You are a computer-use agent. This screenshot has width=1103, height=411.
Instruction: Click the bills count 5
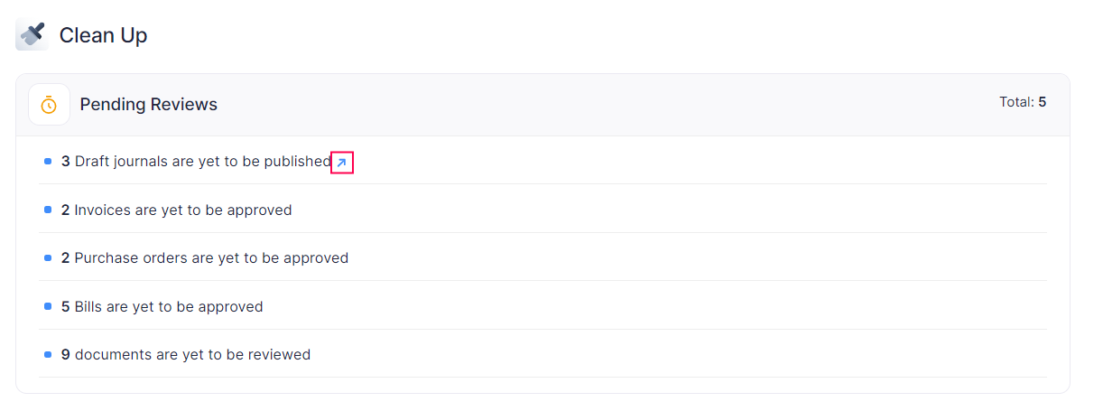click(x=65, y=307)
